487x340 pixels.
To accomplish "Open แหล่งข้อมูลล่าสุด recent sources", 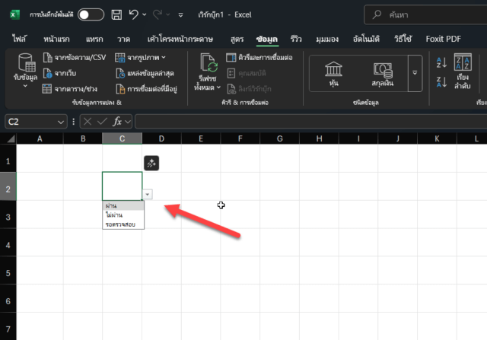I will pos(145,73).
